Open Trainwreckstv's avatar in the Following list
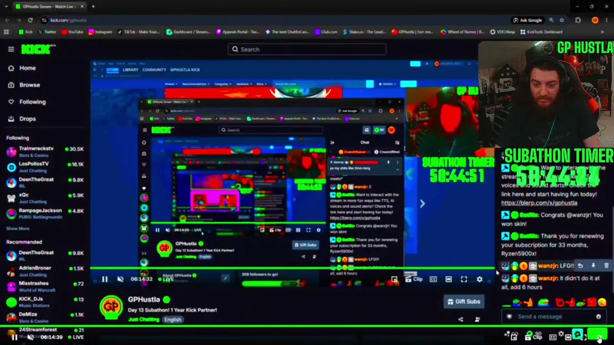 click(11, 152)
